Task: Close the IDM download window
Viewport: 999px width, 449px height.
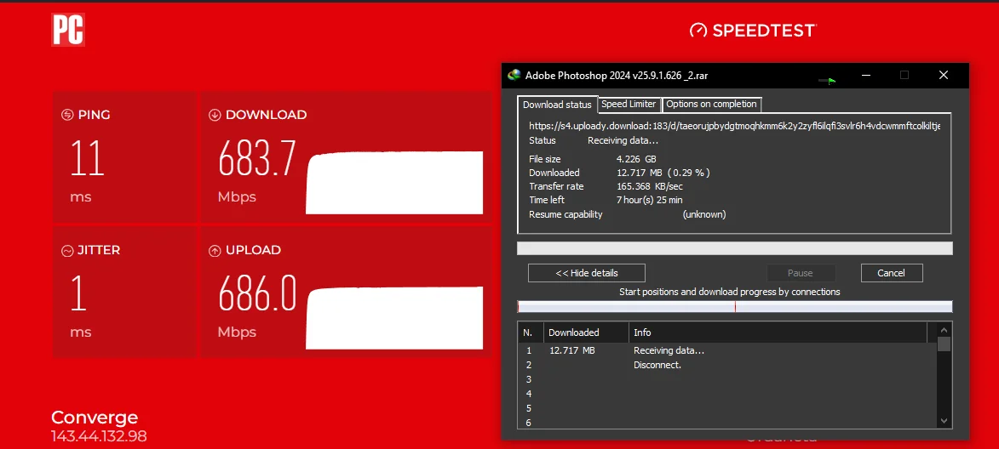Action: click(944, 75)
